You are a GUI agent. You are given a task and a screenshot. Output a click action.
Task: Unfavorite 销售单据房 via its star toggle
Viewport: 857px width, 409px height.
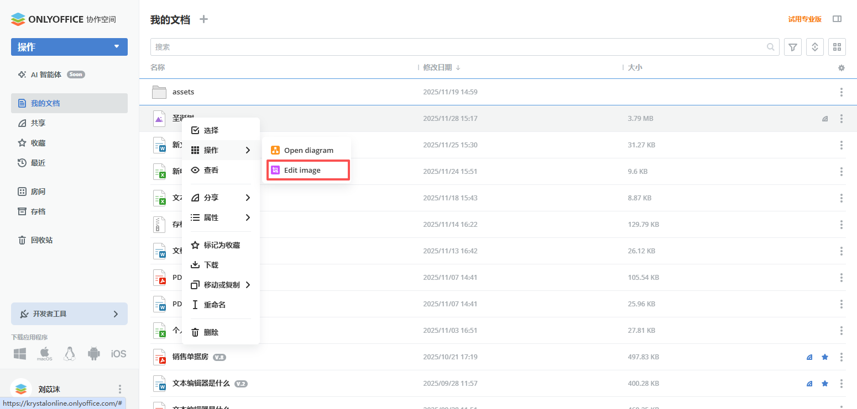pos(824,357)
